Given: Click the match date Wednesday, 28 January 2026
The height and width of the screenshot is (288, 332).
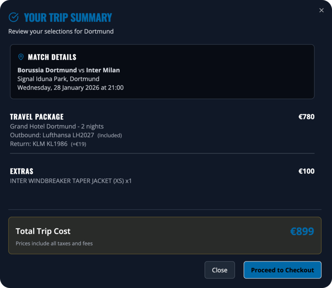Looking at the screenshot, I should tap(70, 88).
